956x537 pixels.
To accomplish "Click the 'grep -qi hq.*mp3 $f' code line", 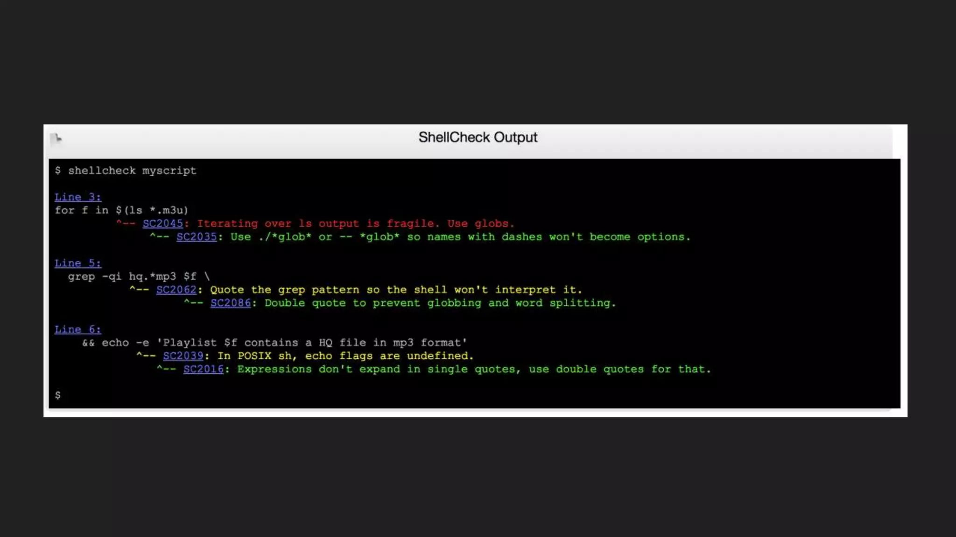I will pyautogui.click(x=139, y=276).
